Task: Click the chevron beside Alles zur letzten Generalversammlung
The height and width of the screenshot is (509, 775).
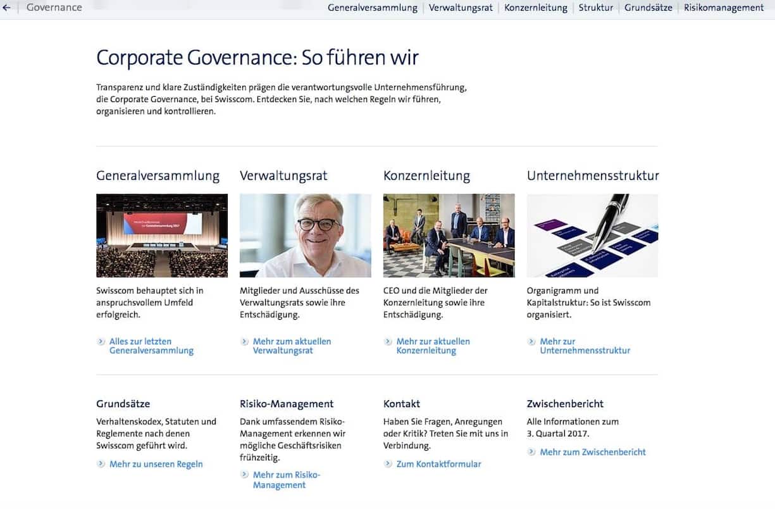Action: pyautogui.click(x=101, y=341)
